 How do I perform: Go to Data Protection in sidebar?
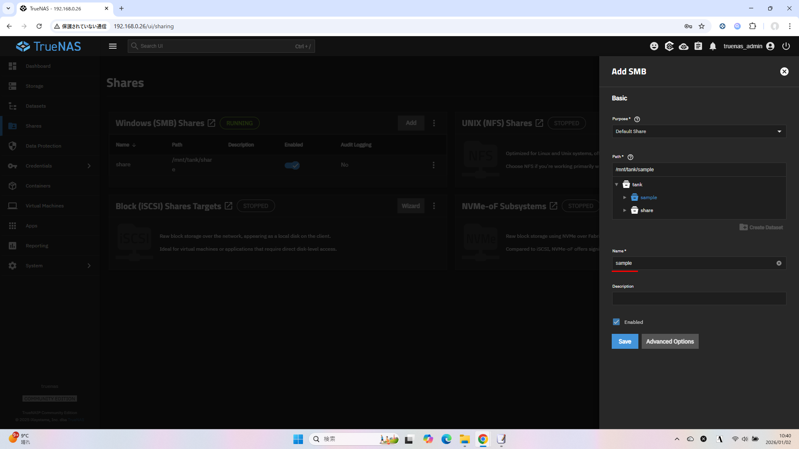click(x=43, y=146)
